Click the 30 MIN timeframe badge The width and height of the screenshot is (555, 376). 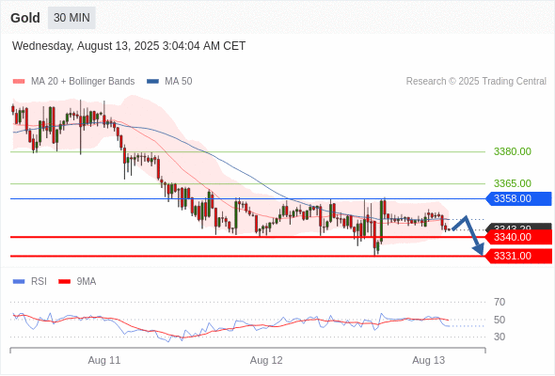click(71, 18)
